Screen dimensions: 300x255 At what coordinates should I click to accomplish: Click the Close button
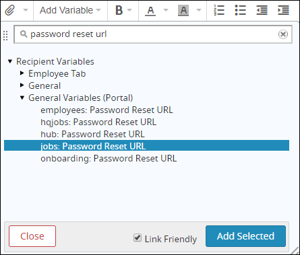[32, 236]
